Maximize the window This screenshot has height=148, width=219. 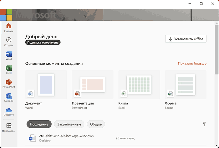pos(201,4)
